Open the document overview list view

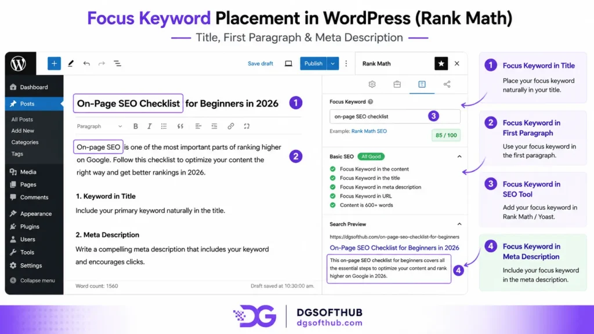117,64
